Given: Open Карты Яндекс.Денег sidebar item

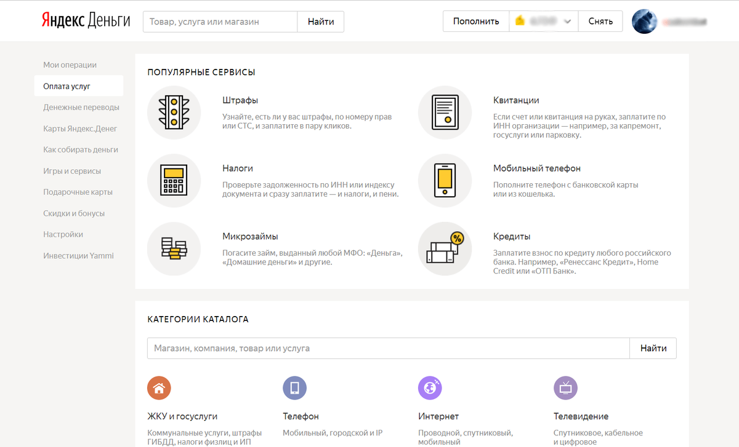Looking at the screenshot, I should point(80,129).
